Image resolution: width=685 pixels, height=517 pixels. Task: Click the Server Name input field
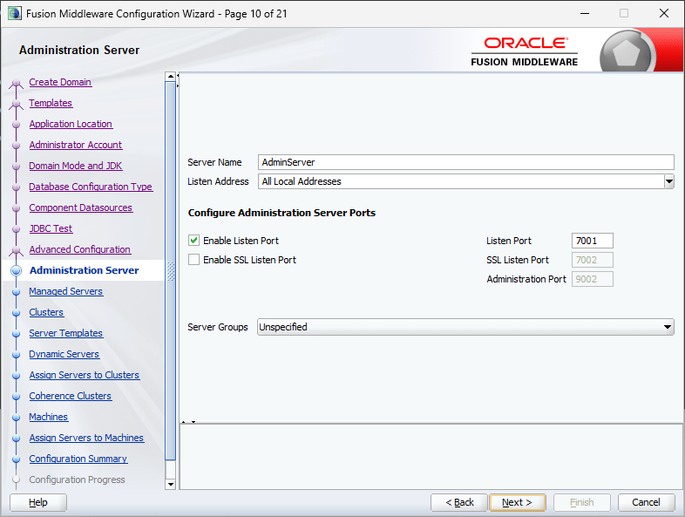pyautogui.click(x=465, y=162)
